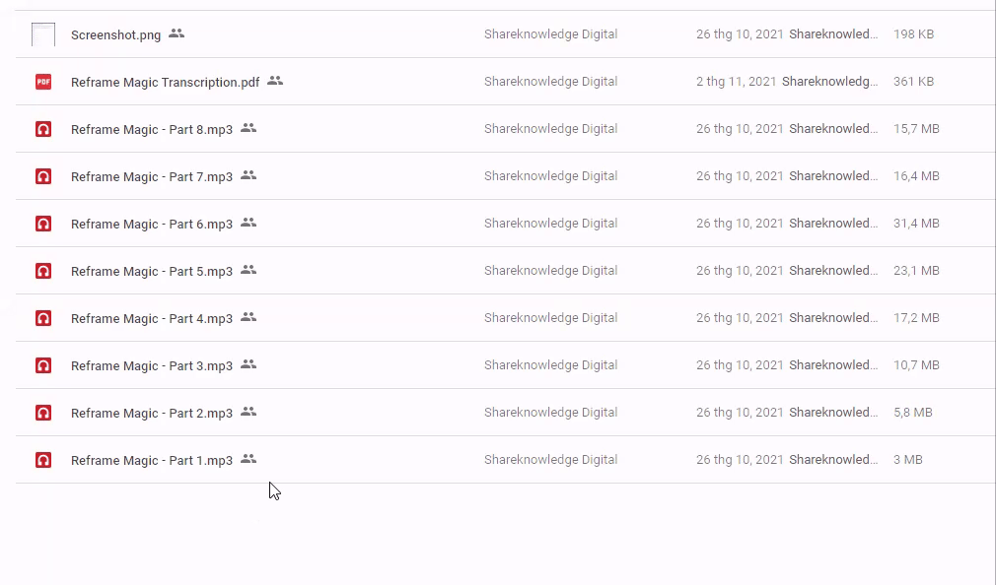Click the 361 KB file size of Transcription.pdf

(913, 82)
